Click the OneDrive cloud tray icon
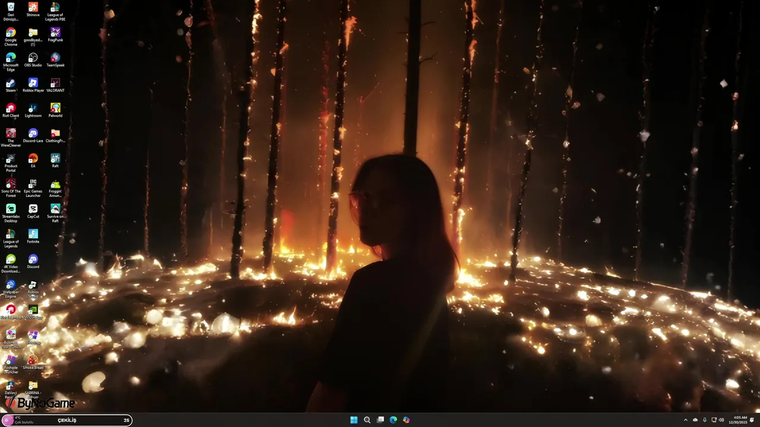 [x=695, y=420]
